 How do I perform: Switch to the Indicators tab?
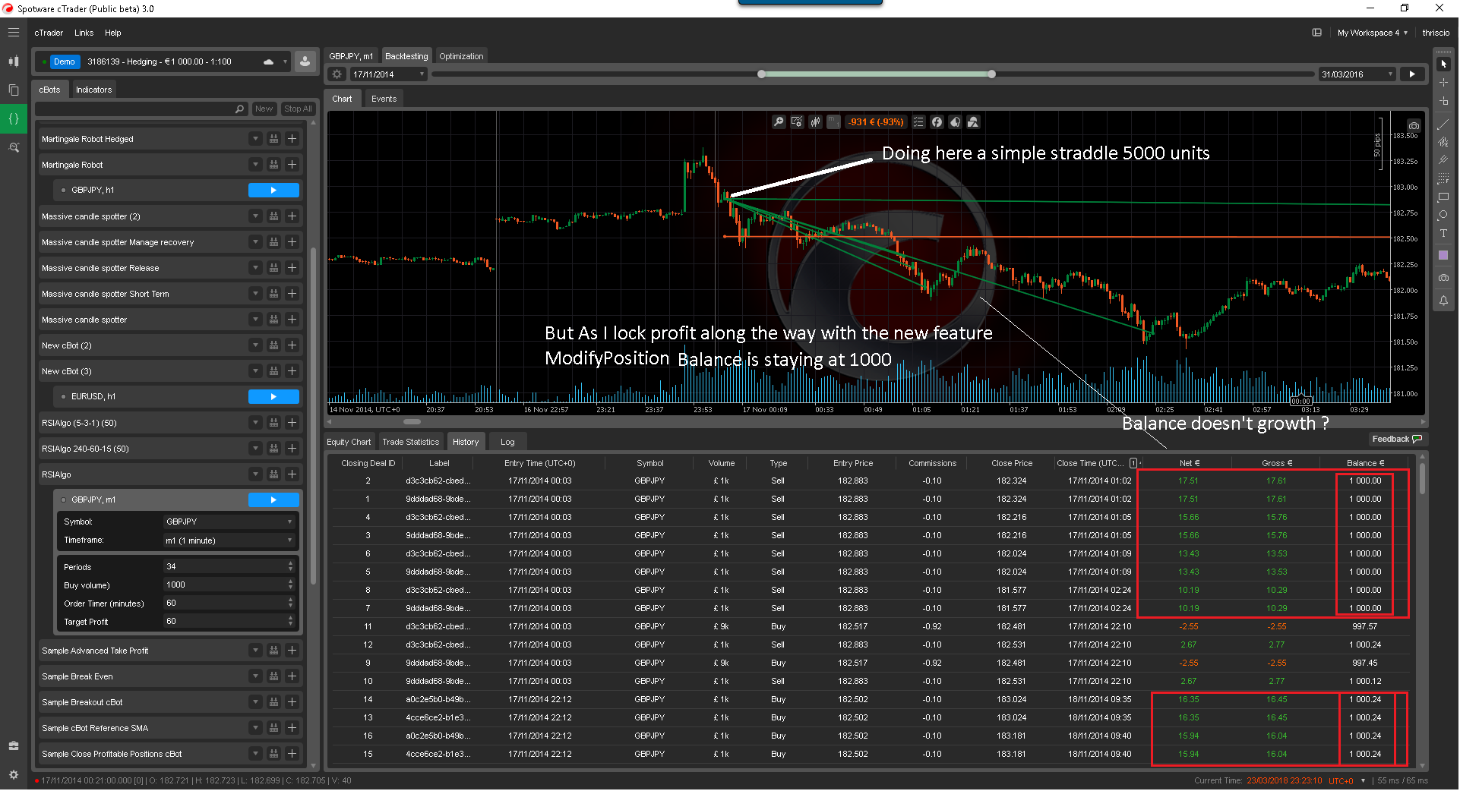(93, 90)
